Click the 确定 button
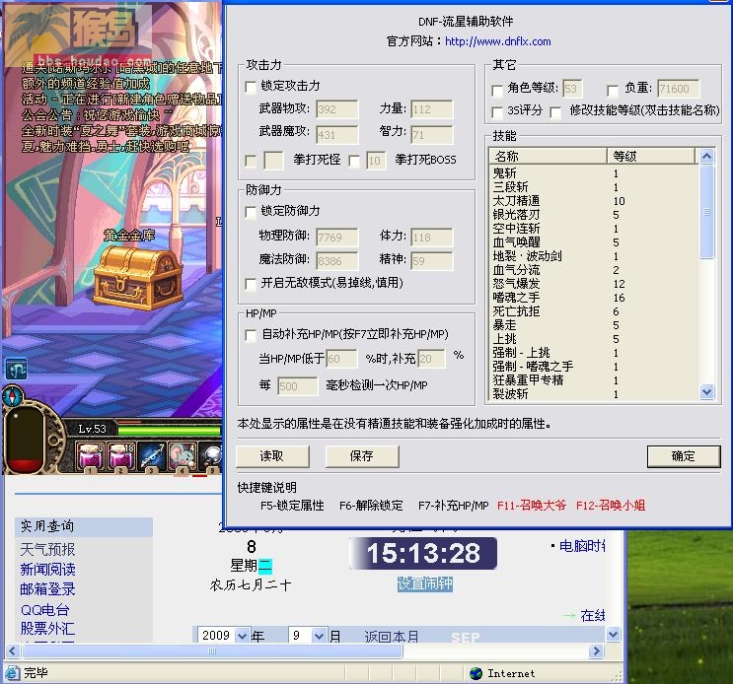Screen dimensions: 733x684 (x=684, y=456)
